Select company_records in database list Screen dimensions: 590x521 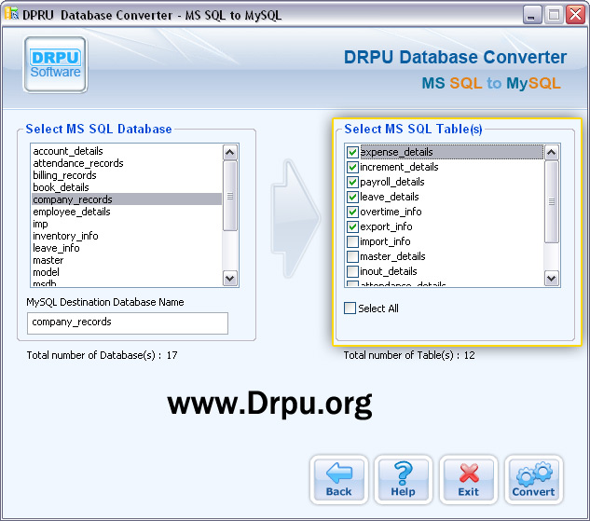pyautogui.click(x=127, y=199)
